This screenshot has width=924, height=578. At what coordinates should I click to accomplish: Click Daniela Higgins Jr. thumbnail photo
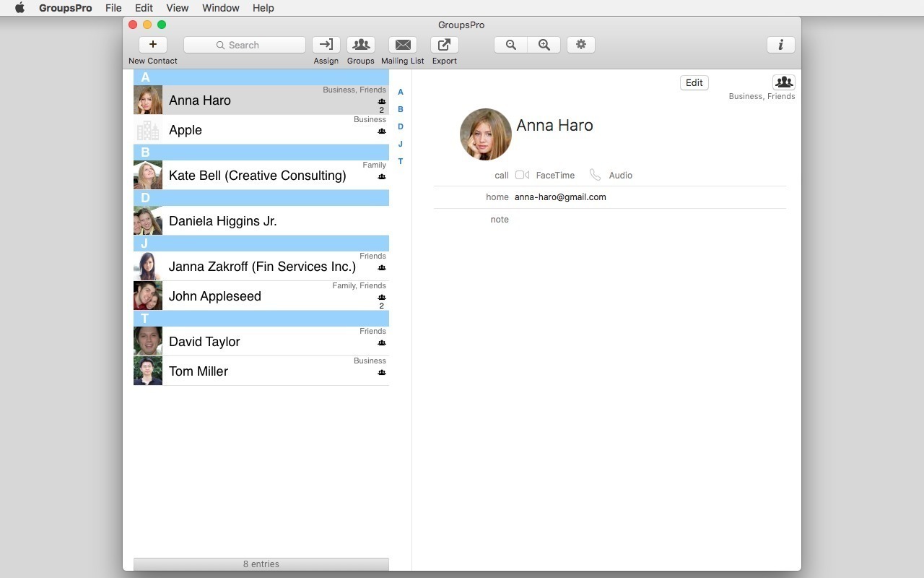[x=148, y=221]
